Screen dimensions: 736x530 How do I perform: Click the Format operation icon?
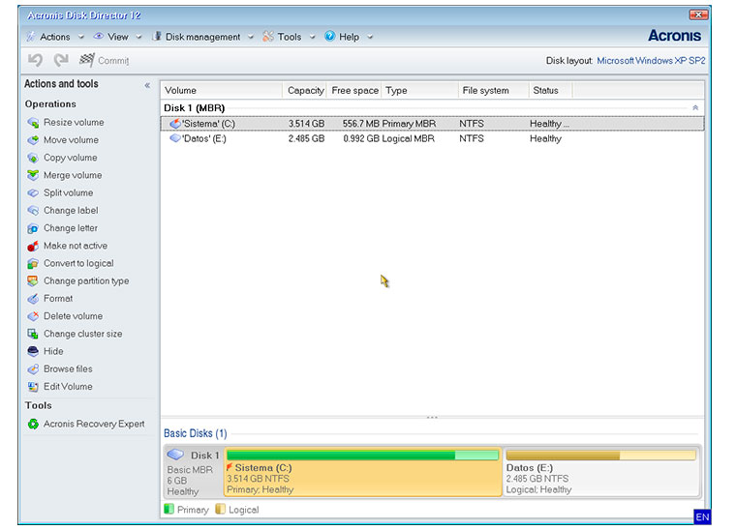(33, 299)
